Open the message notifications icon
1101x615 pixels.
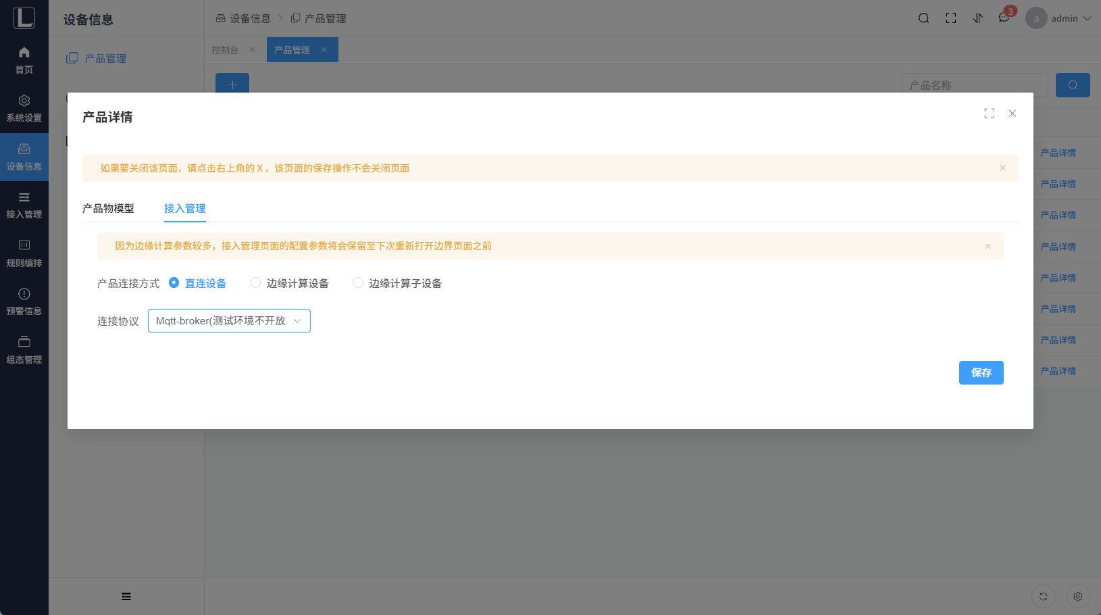tap(1004, 18)
